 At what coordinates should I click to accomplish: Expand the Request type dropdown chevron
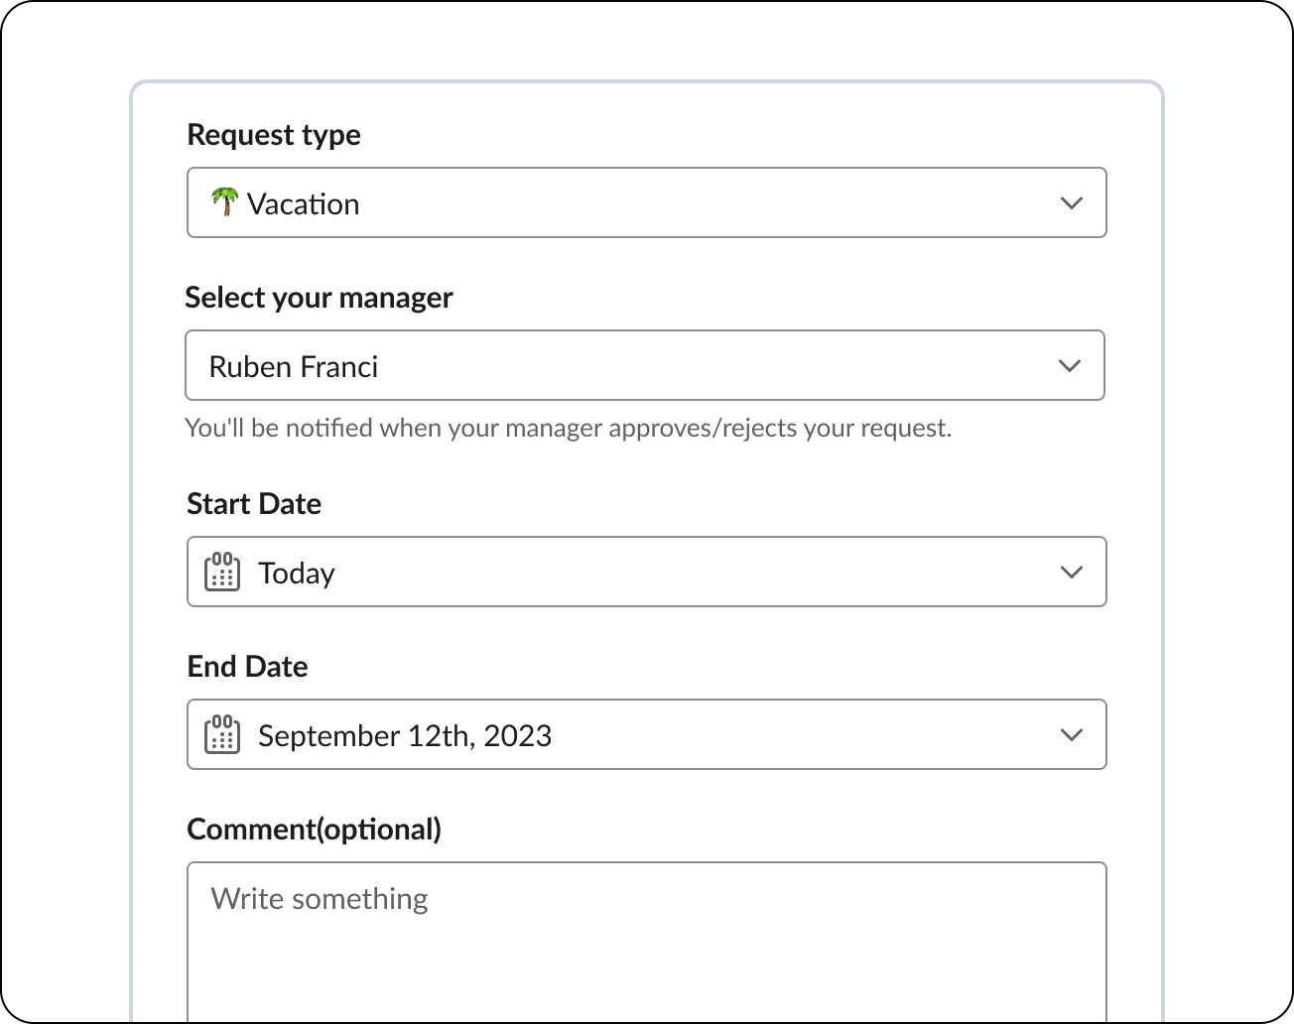tap(1071, 203)
